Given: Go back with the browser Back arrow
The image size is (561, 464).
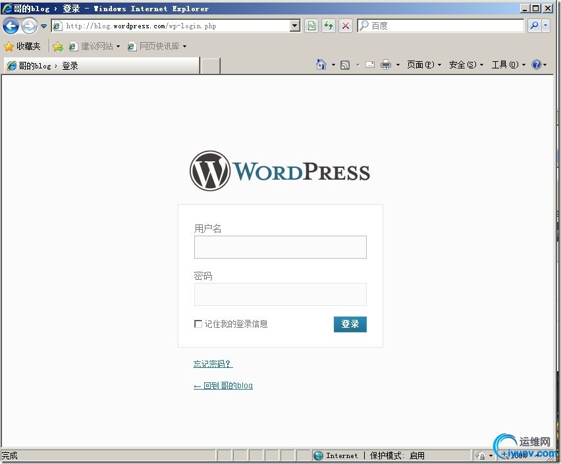Looking at the screenshot, I should [x=11, y=26].
